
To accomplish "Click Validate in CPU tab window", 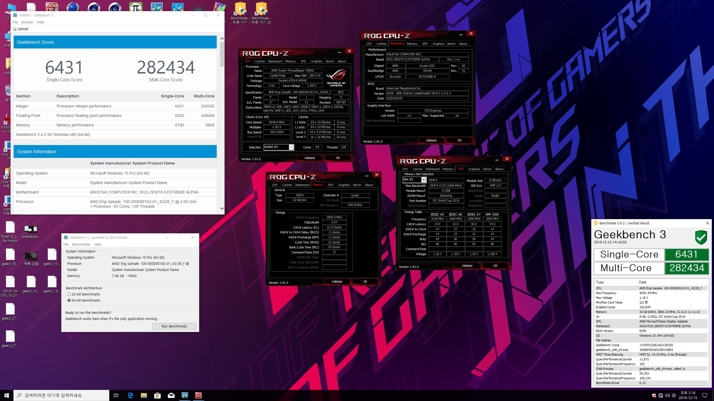I will click(310, 158).
